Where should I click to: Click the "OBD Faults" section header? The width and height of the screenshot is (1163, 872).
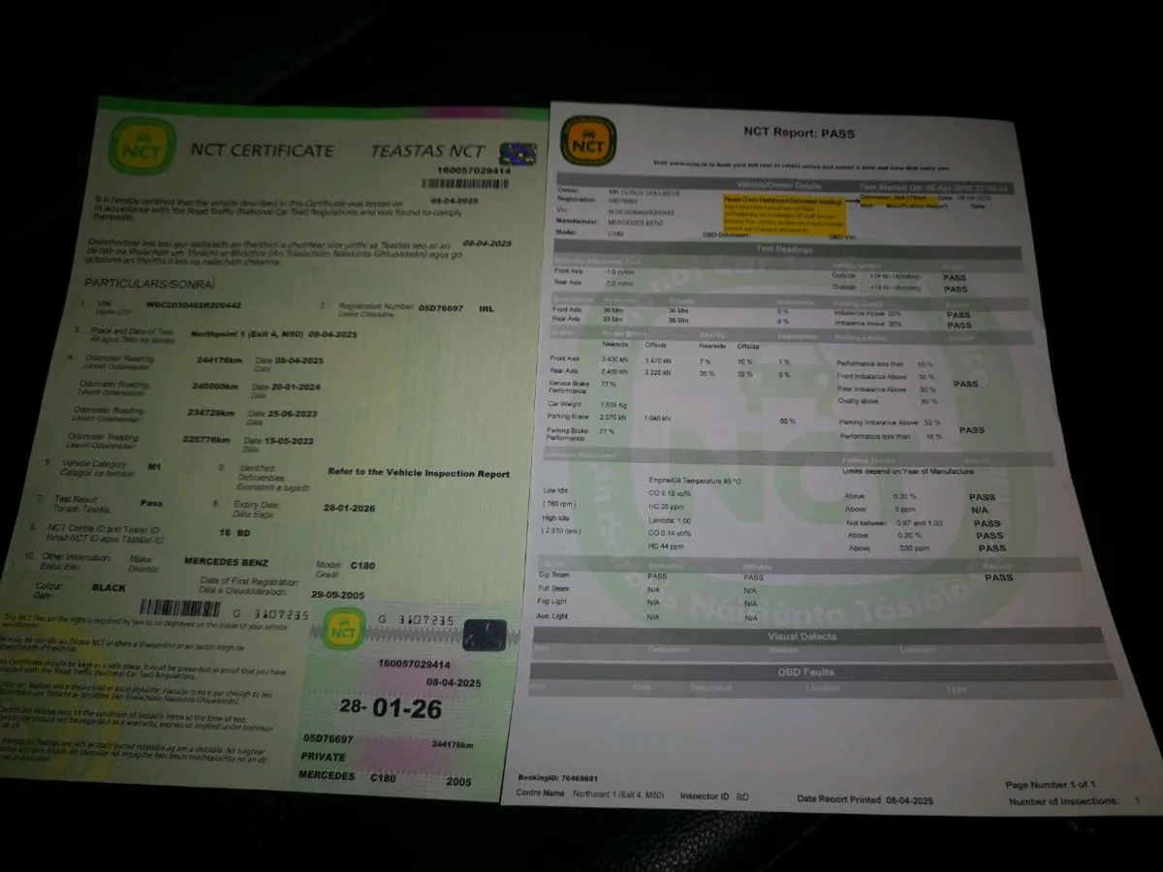pos(805,671)
